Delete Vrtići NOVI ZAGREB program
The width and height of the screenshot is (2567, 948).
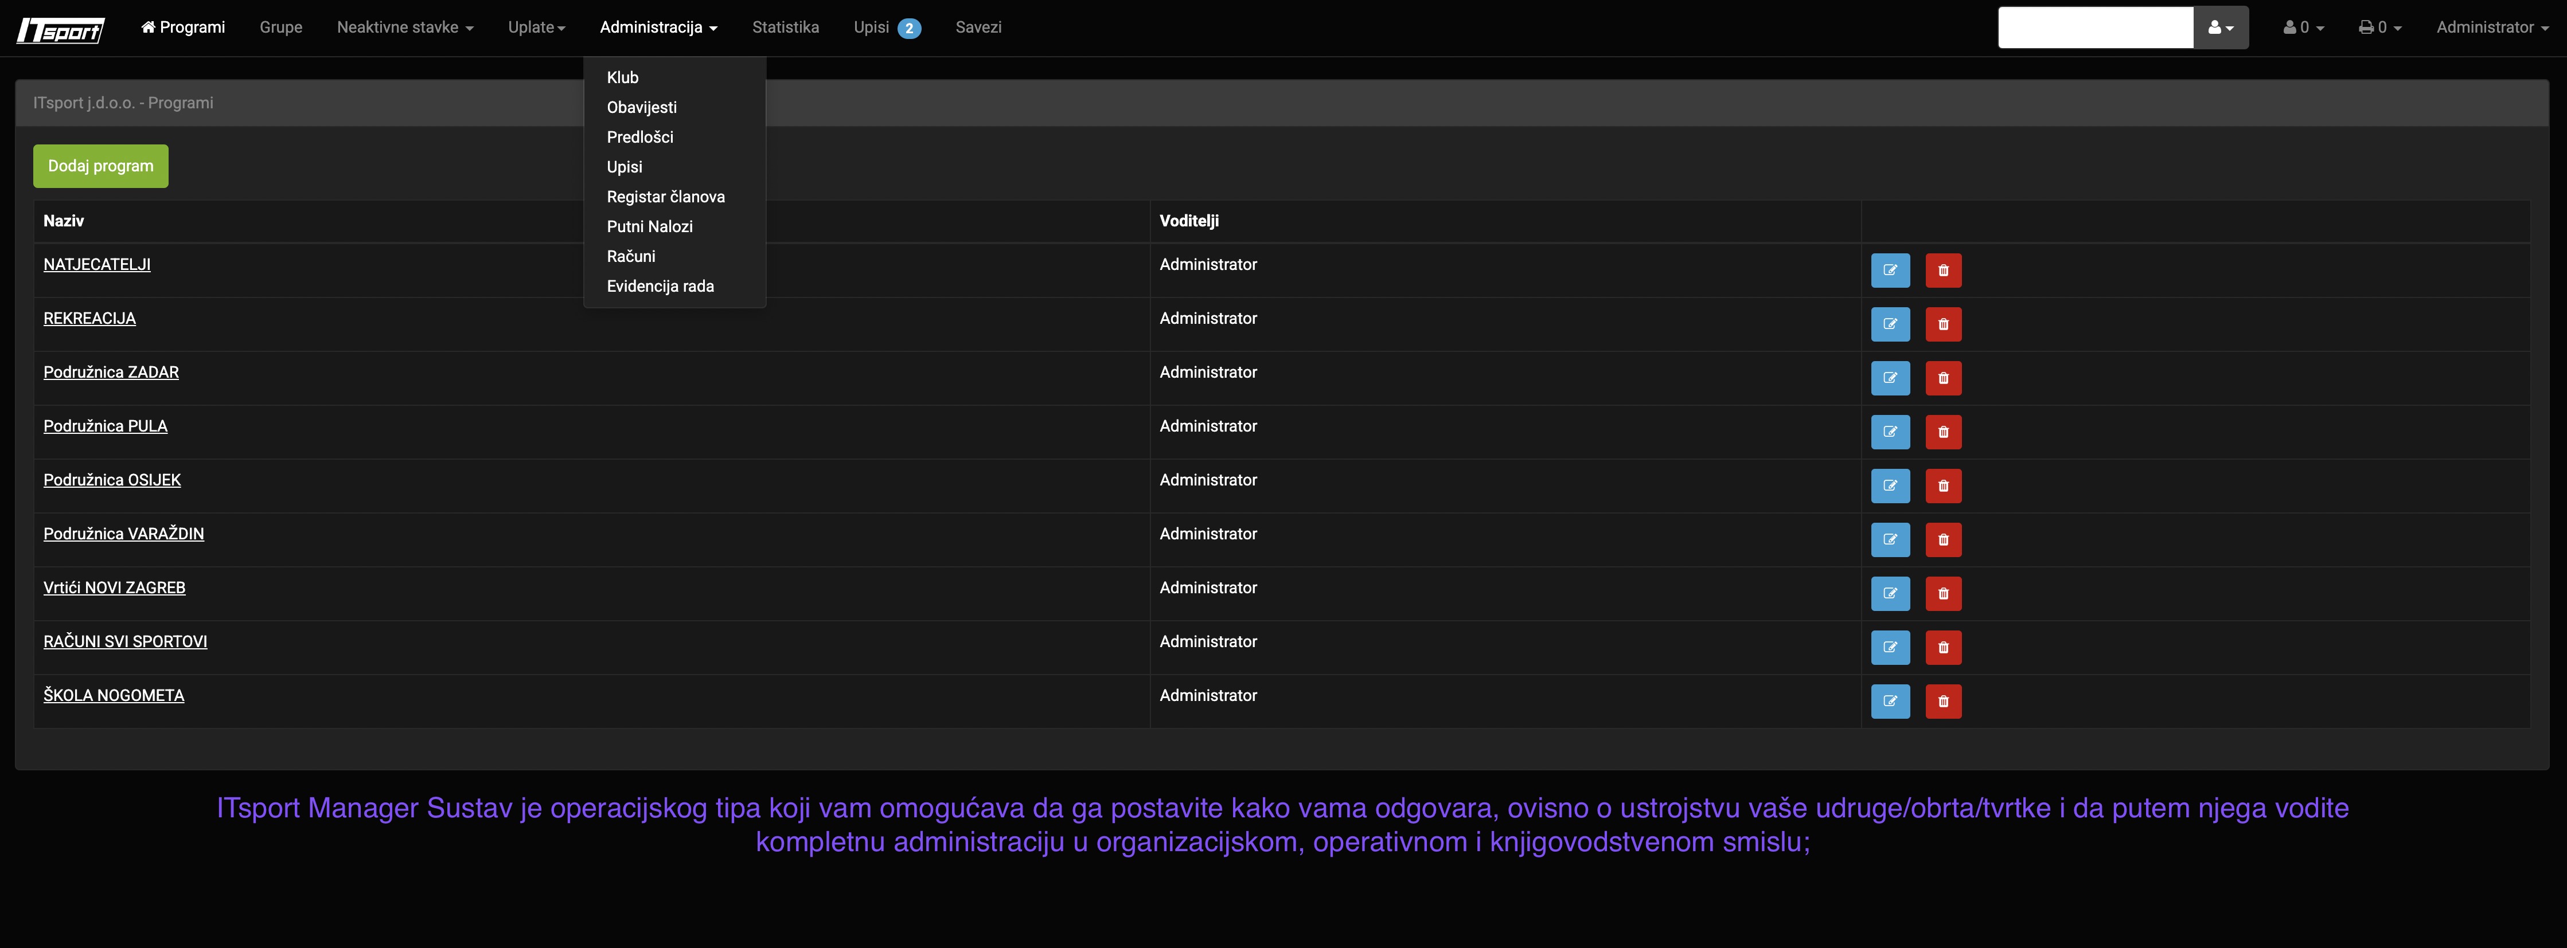[x=1942, y=593]
